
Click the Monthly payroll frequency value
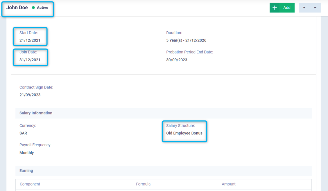(27, 152)
